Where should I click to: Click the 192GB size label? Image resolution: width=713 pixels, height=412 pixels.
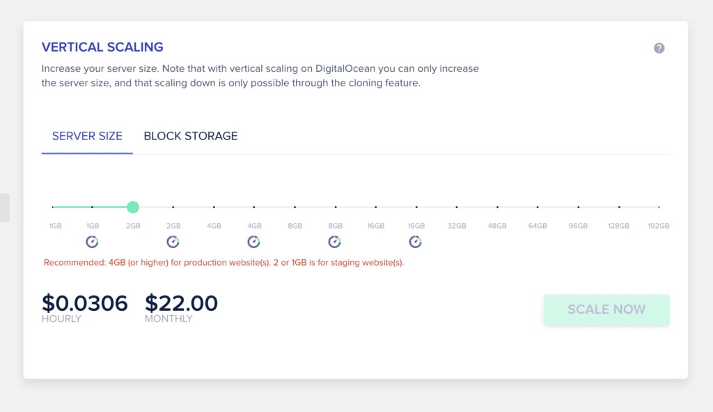[659, 226]
